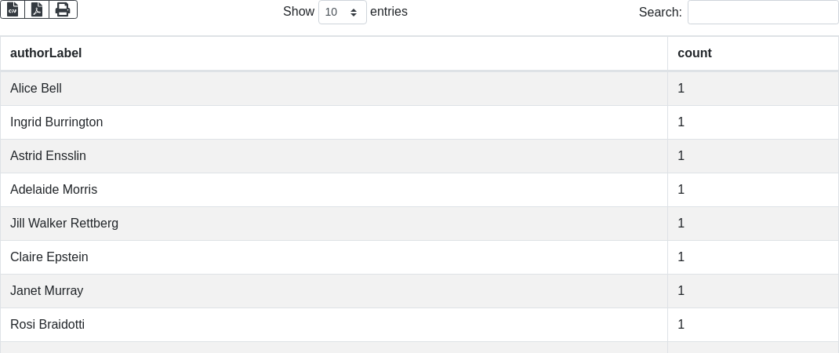Click into the Search input field
Image resolution: width=839 pixels, height=353 pixels.
[762, 12]
